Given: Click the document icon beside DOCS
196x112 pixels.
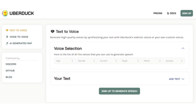Looking at the screenshot, I should click(x=168, y=13).
